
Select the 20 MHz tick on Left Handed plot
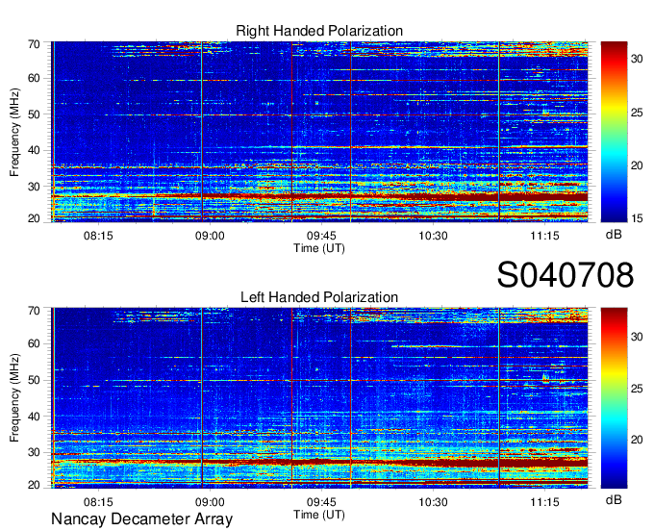34,485
